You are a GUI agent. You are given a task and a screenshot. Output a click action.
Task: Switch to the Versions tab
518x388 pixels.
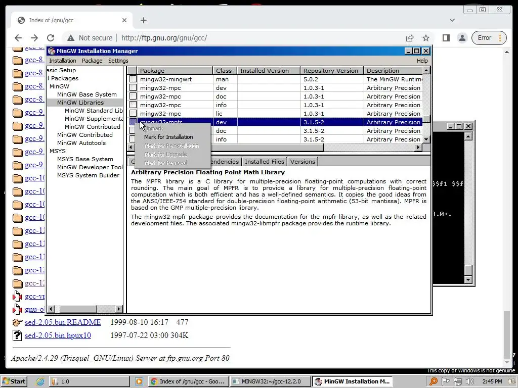pyautogui.click(x=303, y=162)
